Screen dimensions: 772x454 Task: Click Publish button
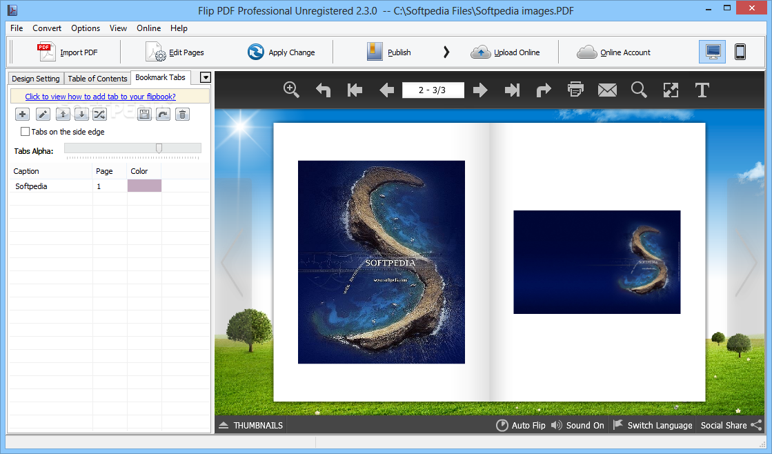(388, 52)
